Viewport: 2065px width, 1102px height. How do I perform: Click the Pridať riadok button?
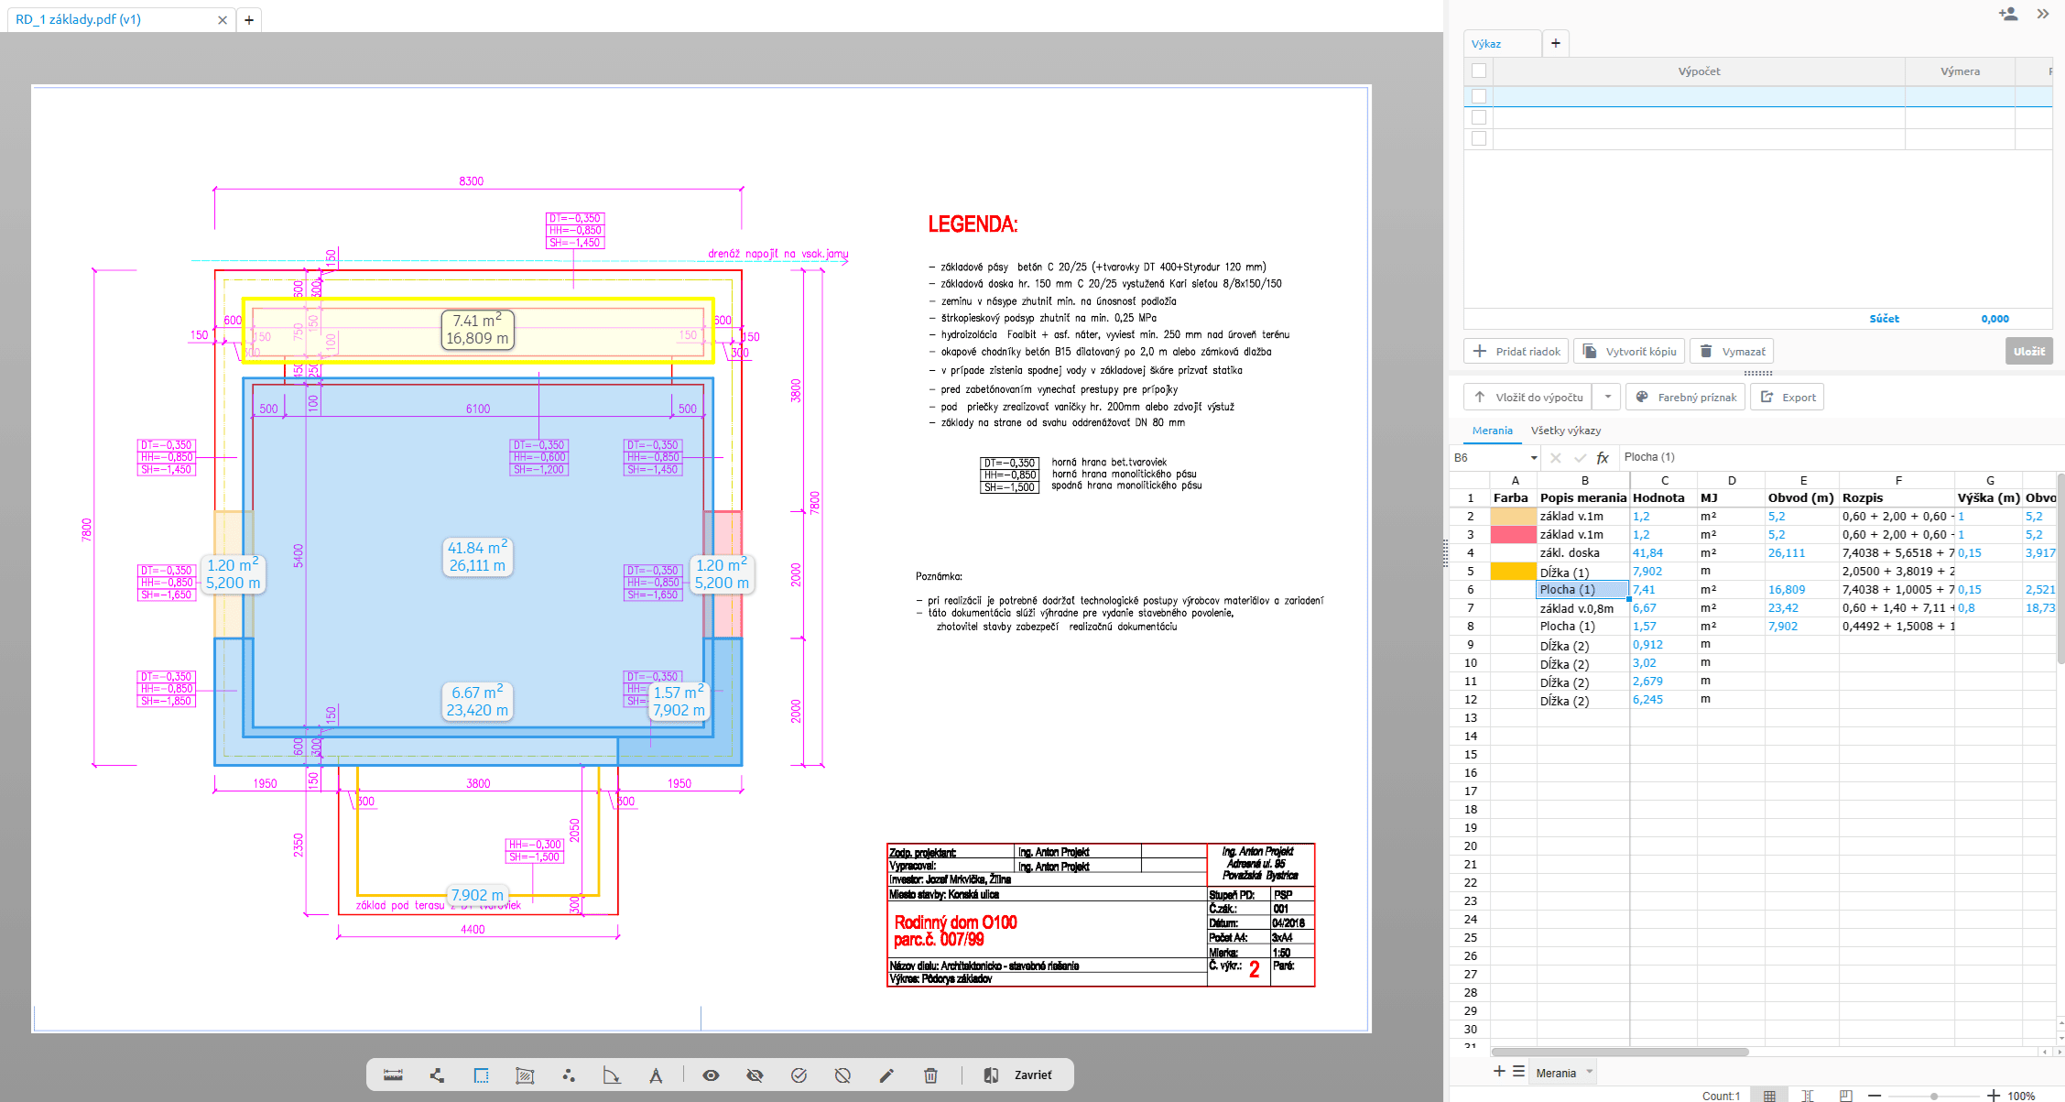point(1516,351)
